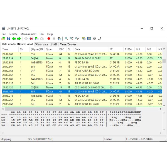Open the Measurement menu
Screen dimensions: 167x167
[x=28, y=34]
